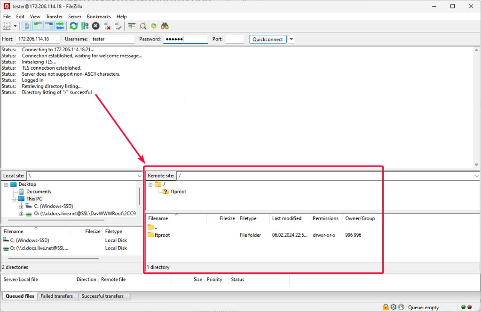Collapse the remote root "/" tree node
This screenshot has width=481, height=312.
tap(150, 184)
